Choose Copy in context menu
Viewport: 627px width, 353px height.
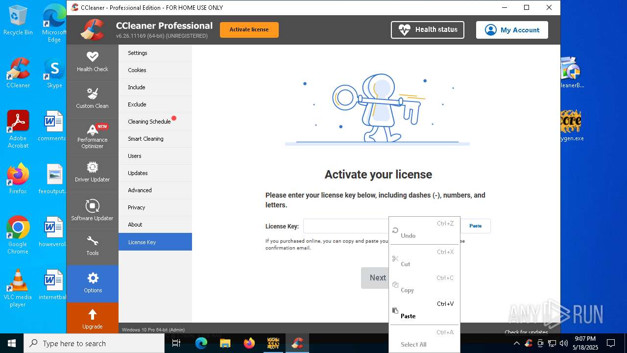pos(424,284)
